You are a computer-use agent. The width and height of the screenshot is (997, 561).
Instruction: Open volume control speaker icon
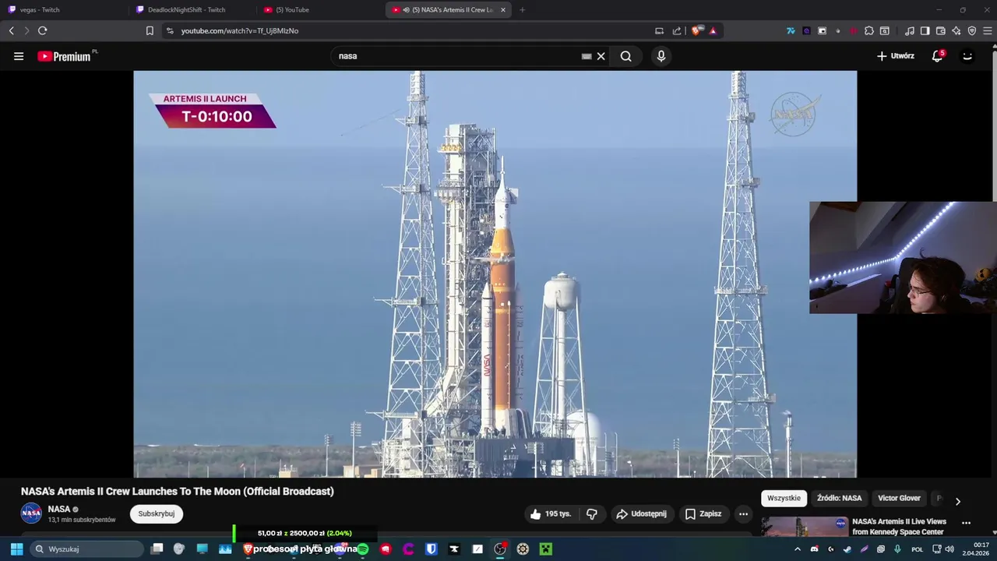coord(949,549)
